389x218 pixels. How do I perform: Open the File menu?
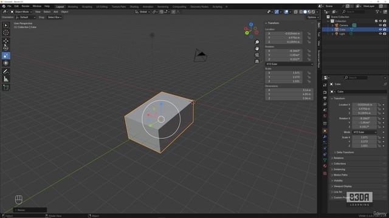(x=9, y=6)
